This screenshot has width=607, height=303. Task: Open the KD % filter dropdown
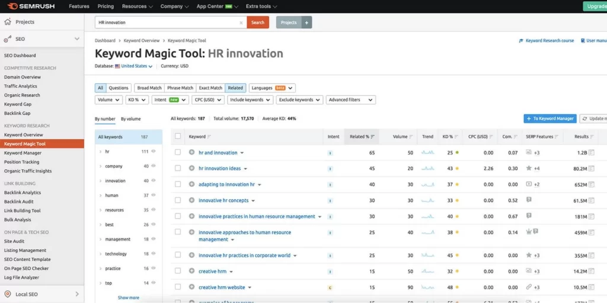point(137,99)
